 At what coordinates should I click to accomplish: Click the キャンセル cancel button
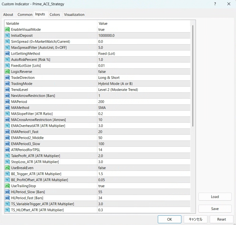195,219
